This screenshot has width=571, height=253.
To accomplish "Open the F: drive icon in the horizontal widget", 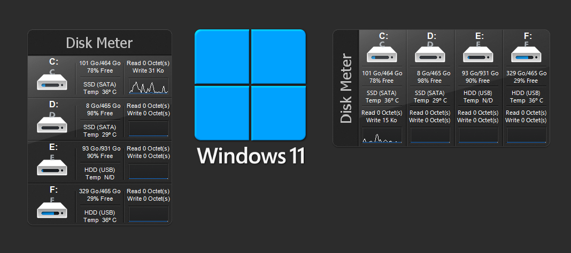I will tap(527, 54).
